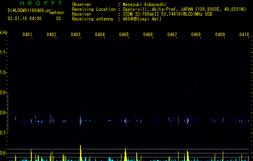
Task: Click the 0402 time marker
Action: click(x=51, y=35)
